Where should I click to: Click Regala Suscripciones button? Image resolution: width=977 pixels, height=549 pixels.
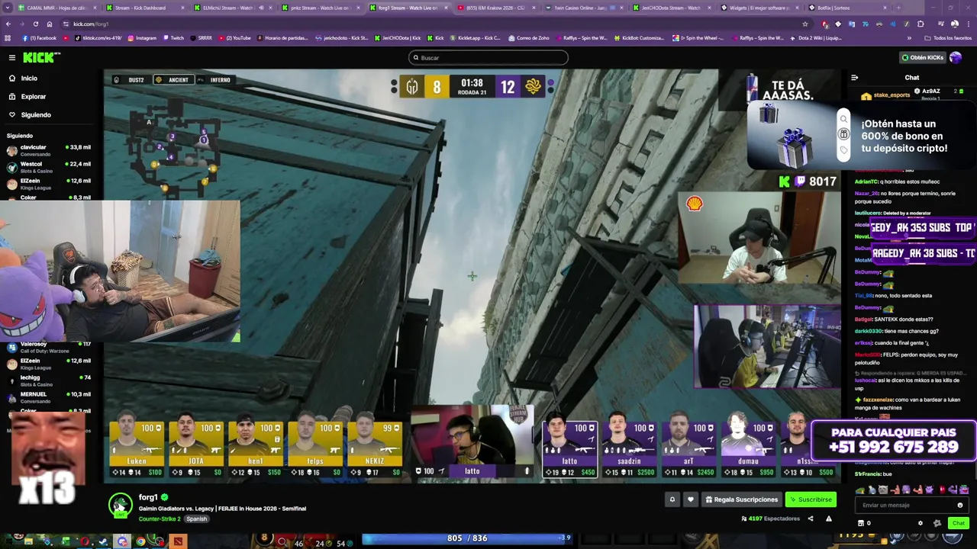pyautogui.click(x=742, y=499)
